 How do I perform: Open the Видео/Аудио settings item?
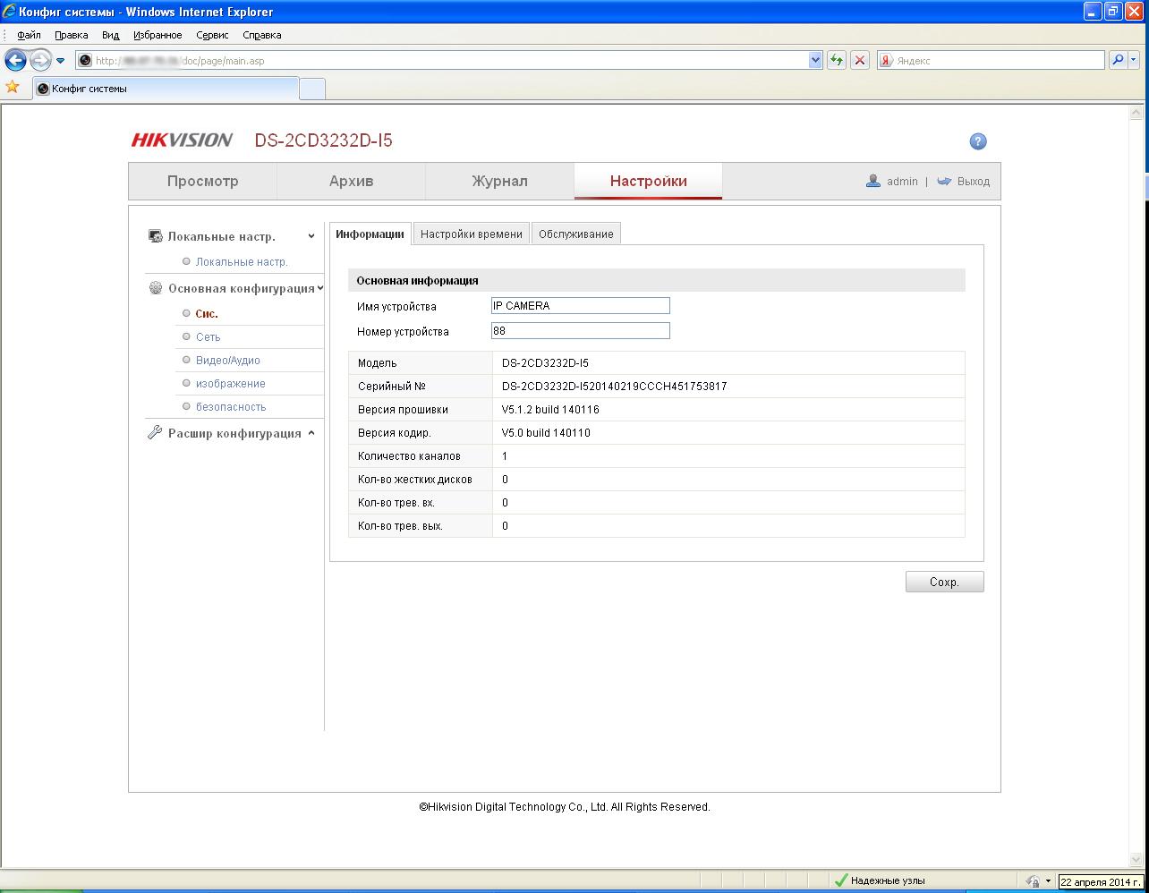(228, 361)
